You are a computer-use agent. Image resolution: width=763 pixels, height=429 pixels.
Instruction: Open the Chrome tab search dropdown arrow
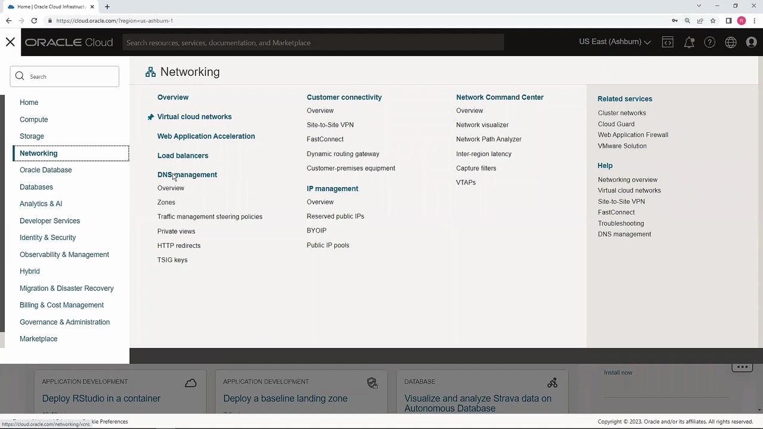tap(699, 6)
